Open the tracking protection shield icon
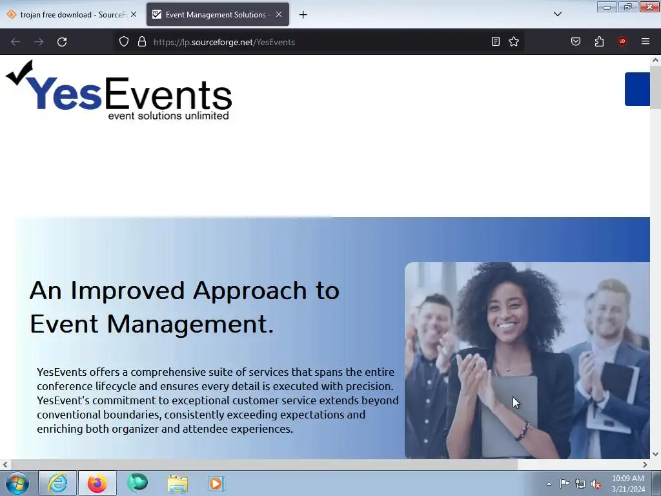This screenshot has width=661, height=496. [123, 42]
